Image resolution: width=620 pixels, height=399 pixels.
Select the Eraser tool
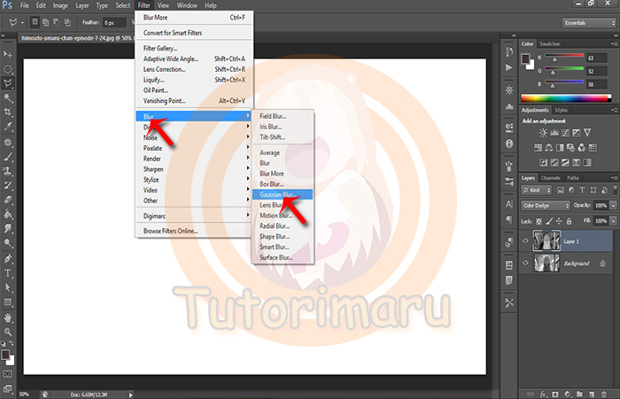point(7,199)
